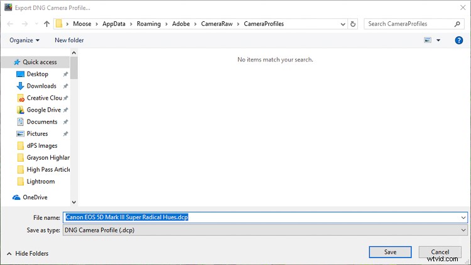Open dPS Images folder in sidebar
471x265 pixels.
point(41,146)
